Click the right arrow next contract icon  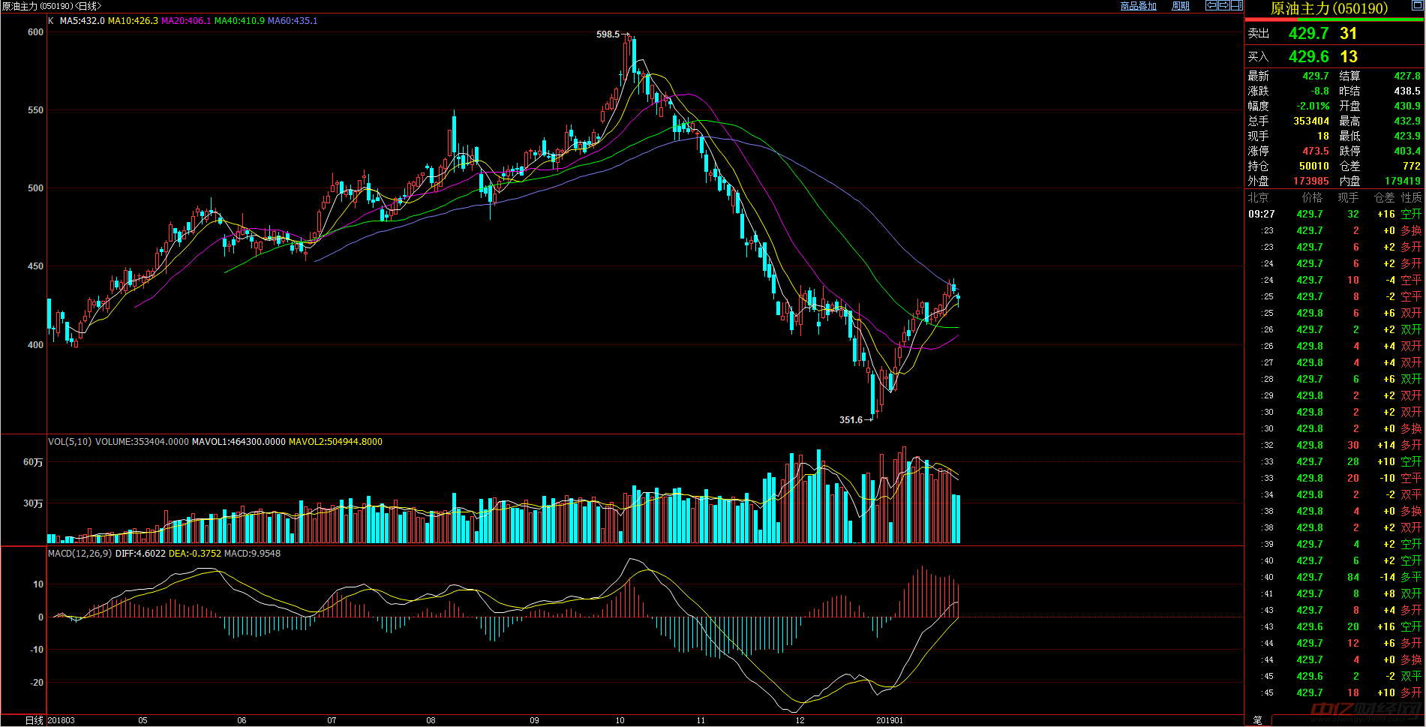(x=1223, y=5)
